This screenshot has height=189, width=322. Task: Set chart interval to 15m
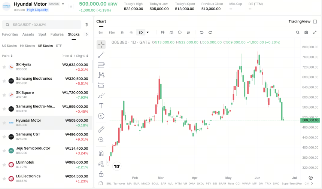(x=112, y=33)
